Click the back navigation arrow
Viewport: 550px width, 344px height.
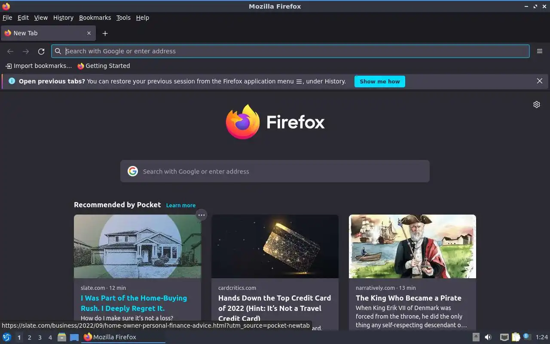[10, 51]
